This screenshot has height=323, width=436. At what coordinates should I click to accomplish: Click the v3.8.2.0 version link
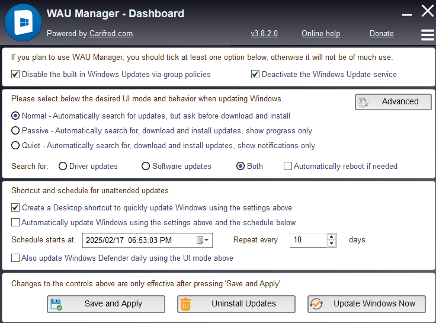(264, 33)
